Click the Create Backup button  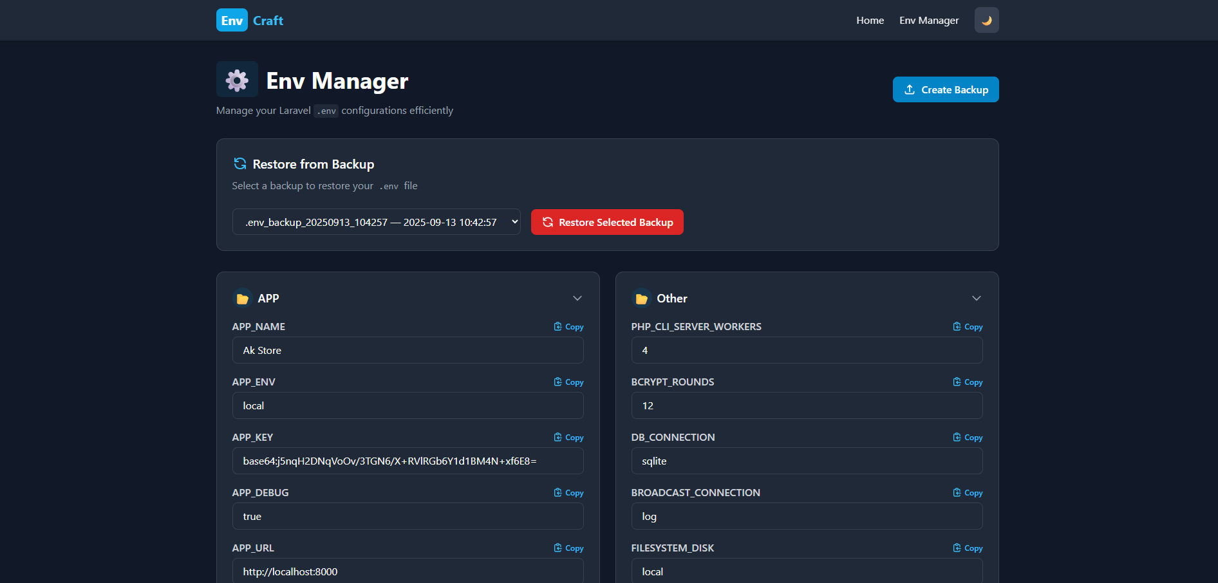tap(945, 89)
